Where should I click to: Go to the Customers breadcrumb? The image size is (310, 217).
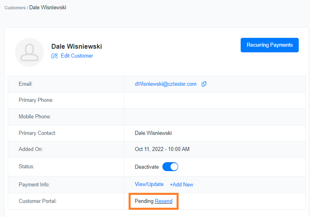[15, 8]
